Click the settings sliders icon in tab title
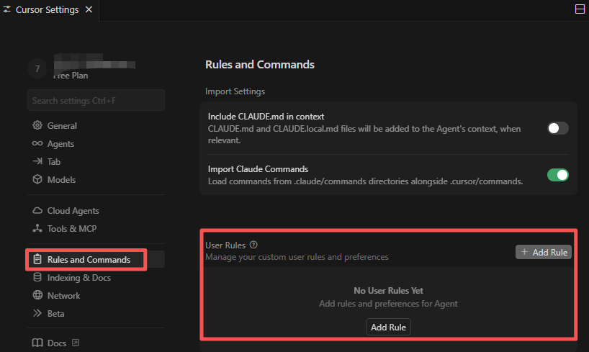Viewport: 589px width, 352px height. [x=6, y=9]
